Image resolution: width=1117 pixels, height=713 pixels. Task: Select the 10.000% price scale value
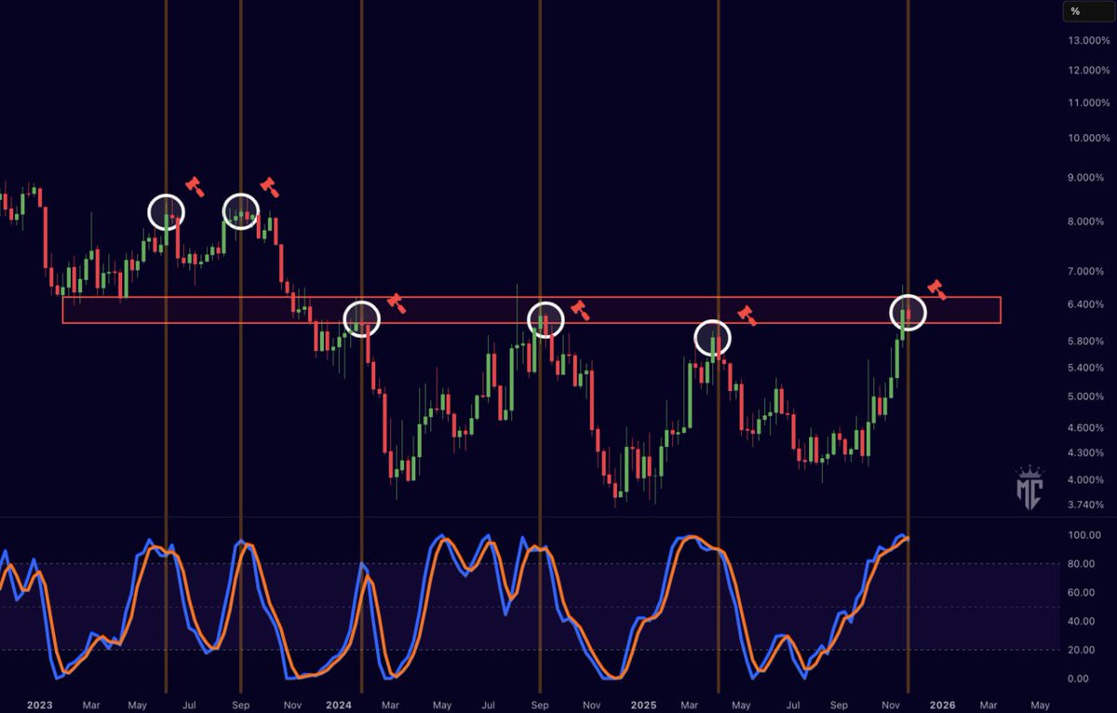point(1089,138)
